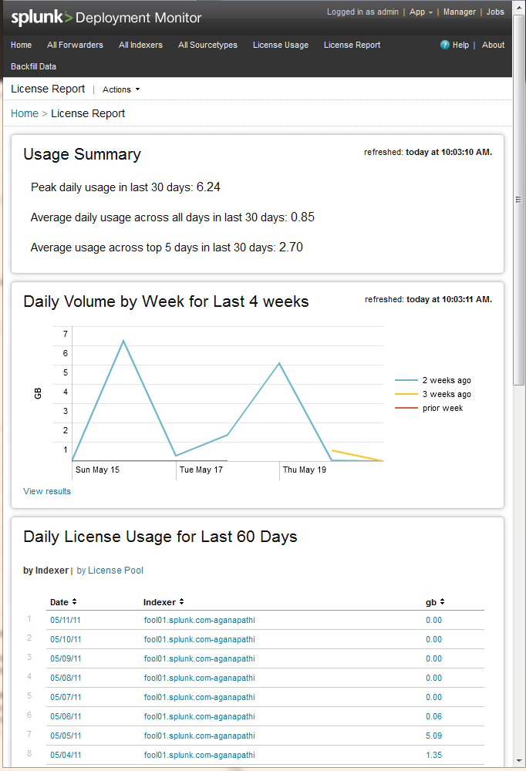Image resolution: width=526 pixels, height=771 pixels.
Task: Open License Usage page
Action: click(x=281, y=45)
